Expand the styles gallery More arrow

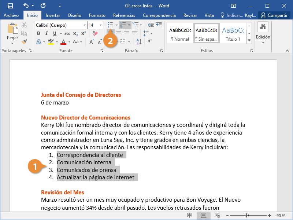[249, 40]
